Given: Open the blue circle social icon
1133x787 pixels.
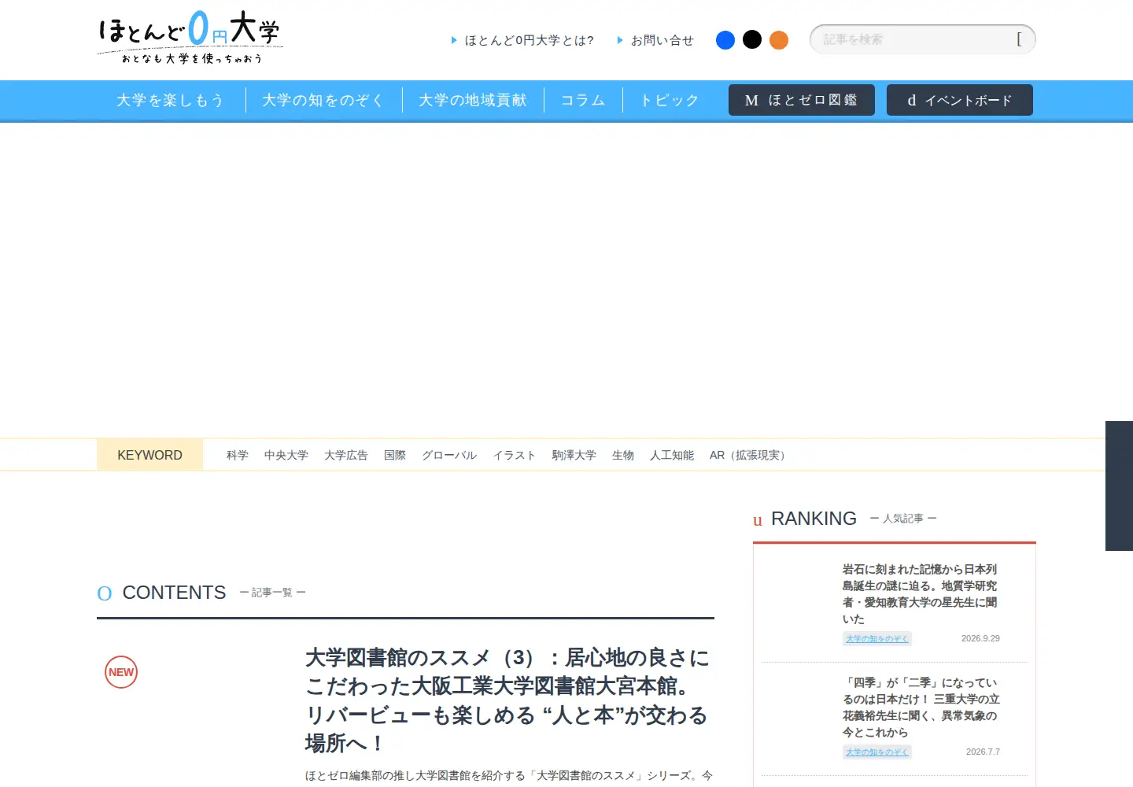Looking at the screenshot, I should [x=725, y=40].
